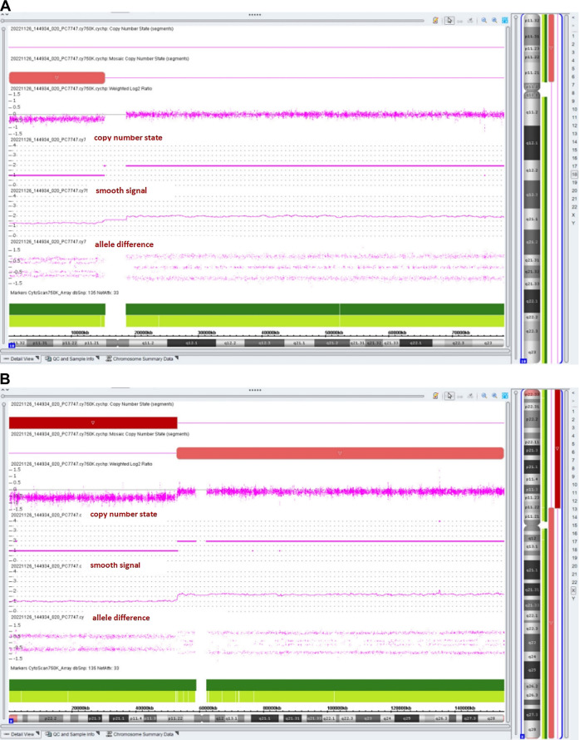Adjust the horizontal zoom slider above panel B tracks

click(212, 396)
